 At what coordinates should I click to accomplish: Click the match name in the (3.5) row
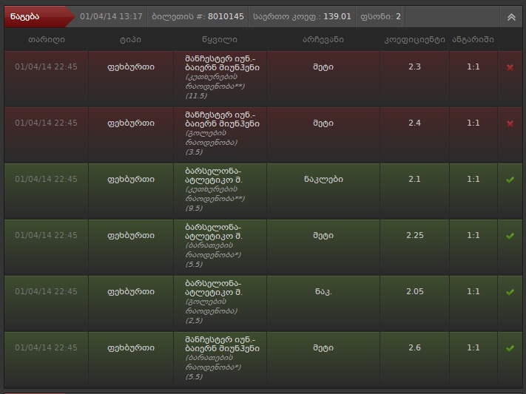[222, 119]
